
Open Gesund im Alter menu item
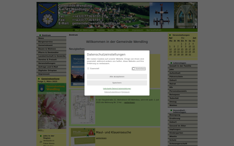[183, 126]
